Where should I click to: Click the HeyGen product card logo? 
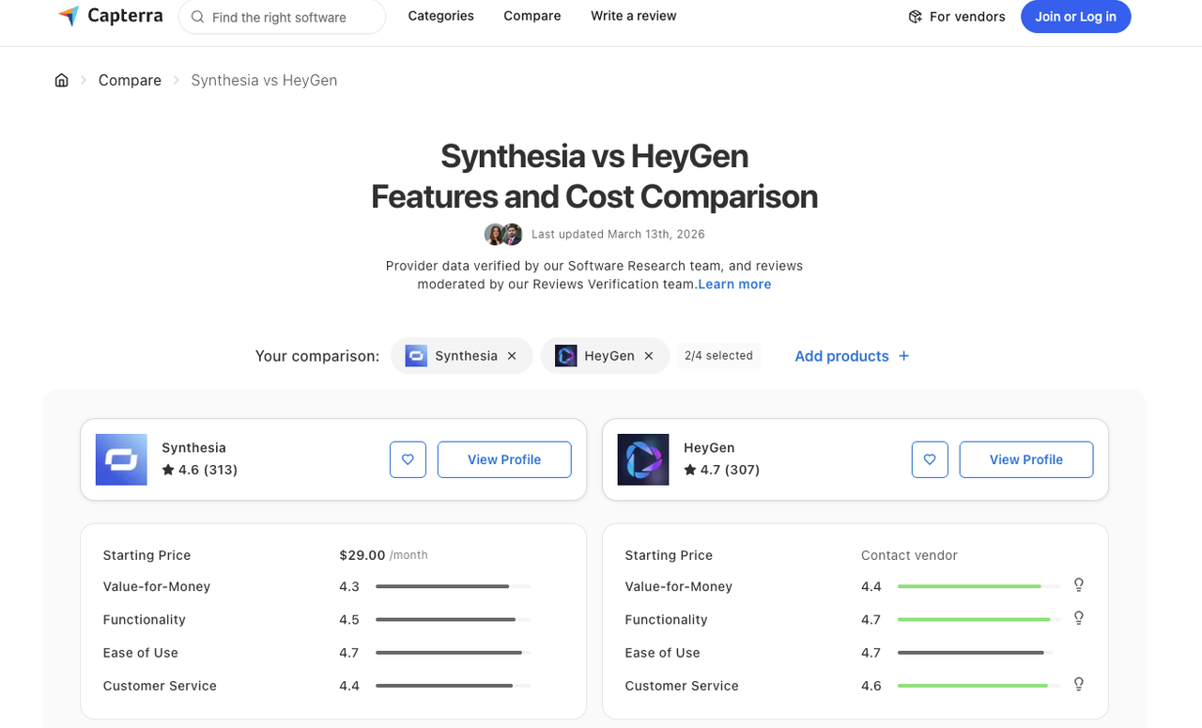(643, 459)
